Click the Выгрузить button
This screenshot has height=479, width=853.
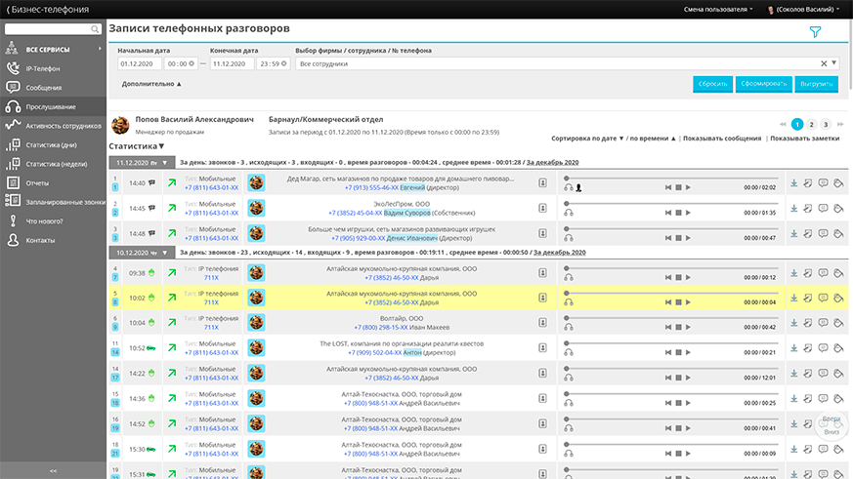point(816,84)
